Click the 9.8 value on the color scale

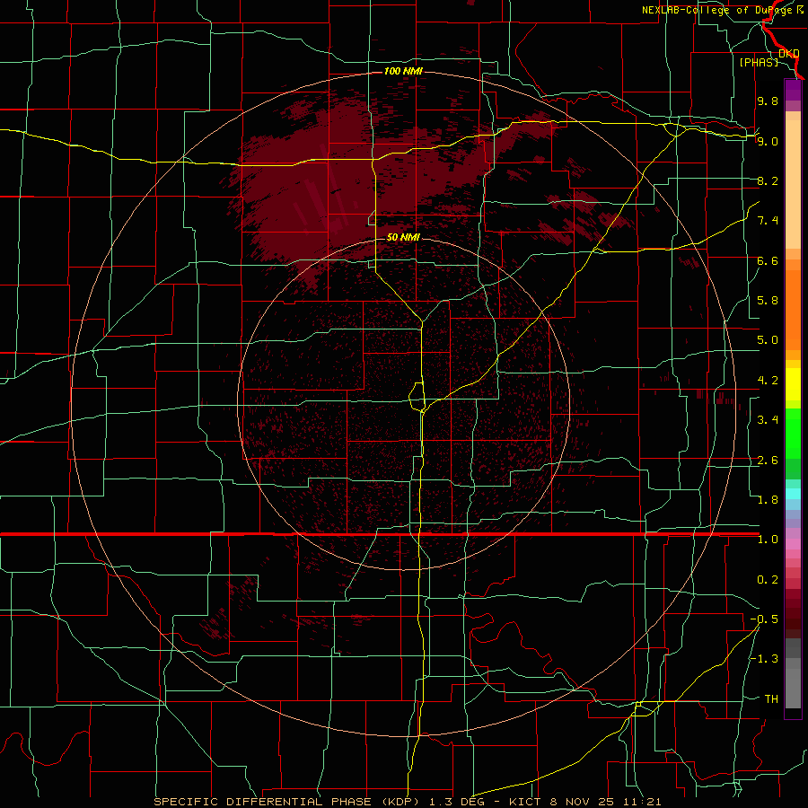(x=768, y=101)
